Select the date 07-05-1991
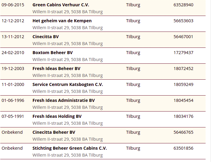The width and height of the screenshot is (211, 162). tap(13, 116)
